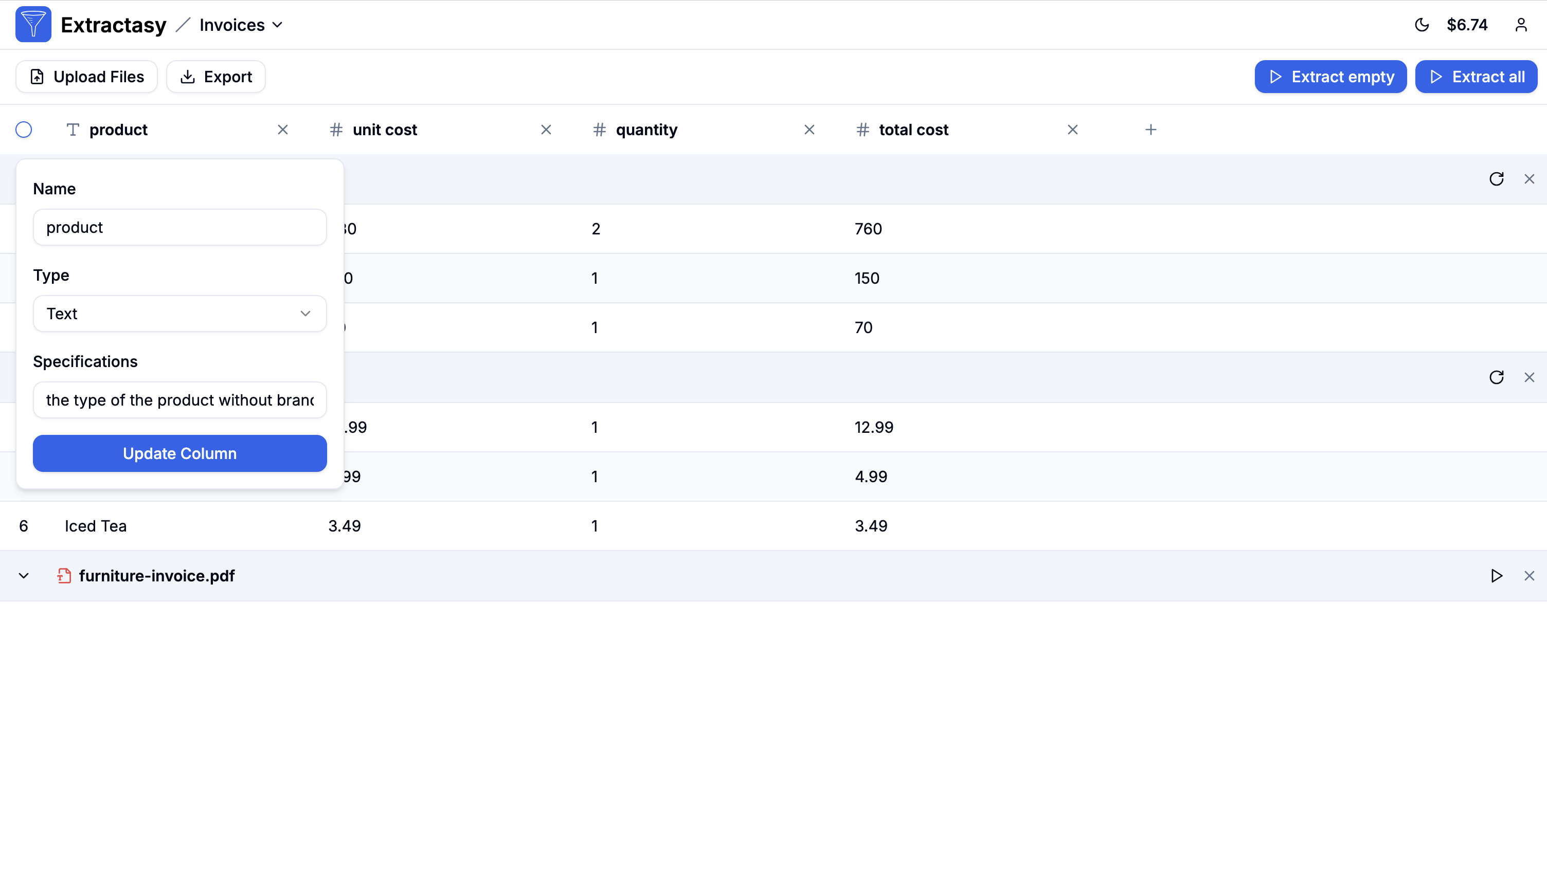Click the Extractasy funnel logo
Viewport: 1547px width, 878px height.
(x=33, y=25)
